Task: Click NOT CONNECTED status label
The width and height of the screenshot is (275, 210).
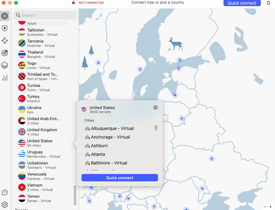Action: pyautogui.click(x=91, y=3)
